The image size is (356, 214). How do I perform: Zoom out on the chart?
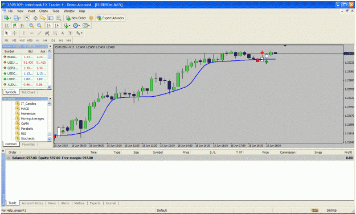(39, 26)
